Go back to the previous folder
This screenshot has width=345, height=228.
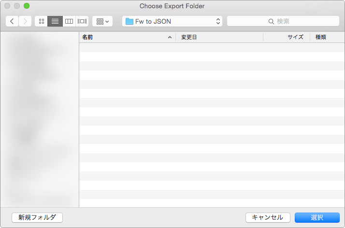[12, 21]
